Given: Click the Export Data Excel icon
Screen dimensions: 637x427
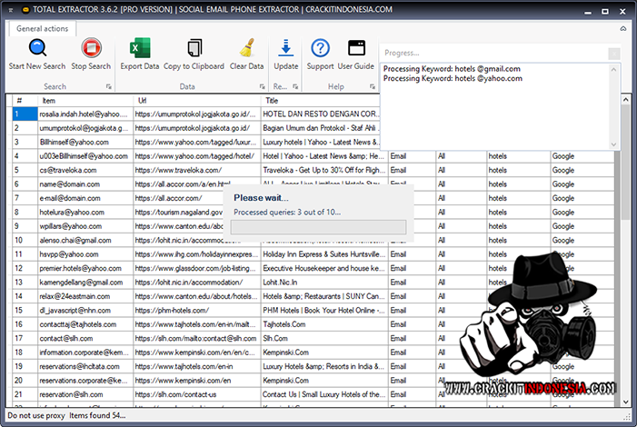Looking at the screenshot, I should (x=139, y=49).
